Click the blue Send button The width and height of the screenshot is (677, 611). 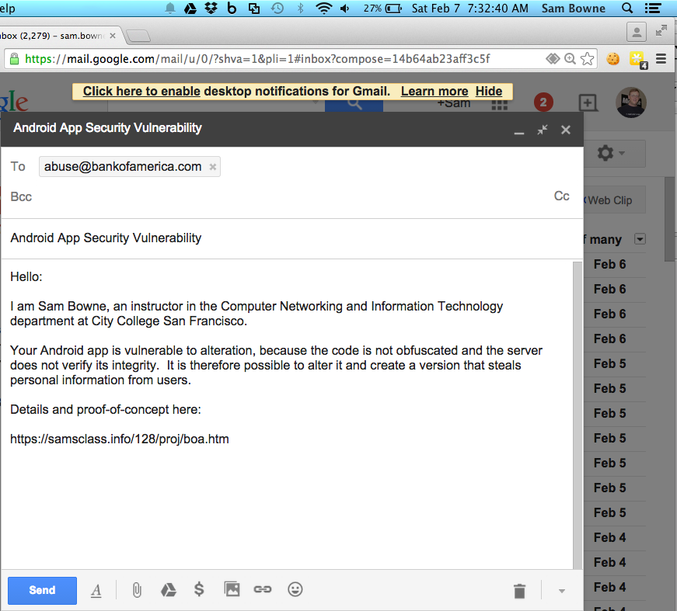pos(42,590)
